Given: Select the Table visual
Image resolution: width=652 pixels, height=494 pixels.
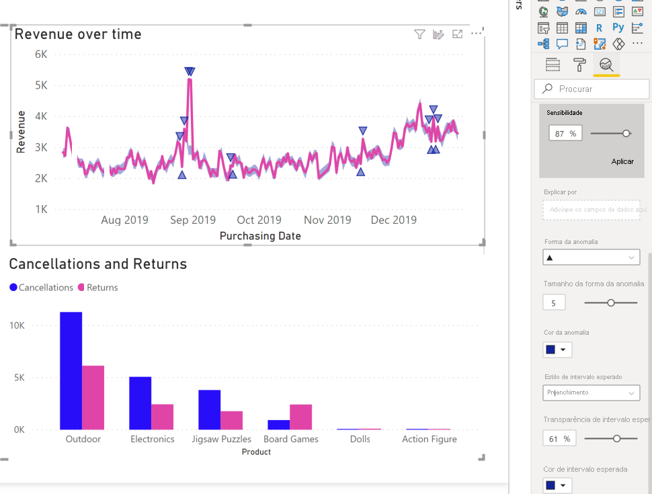Looking at the screenshot, I should click(x=562, y=28).
